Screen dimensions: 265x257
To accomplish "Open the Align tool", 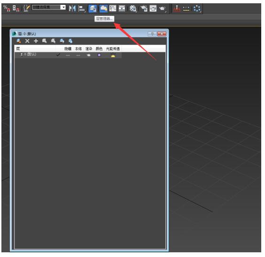I will [x=82, y=8].
